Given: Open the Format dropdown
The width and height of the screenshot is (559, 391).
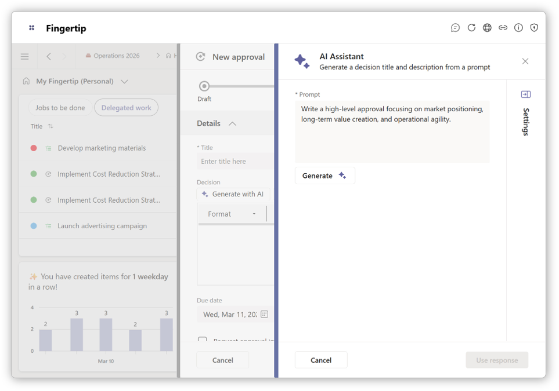Looking at the screenshot, I should click(232, 214).
